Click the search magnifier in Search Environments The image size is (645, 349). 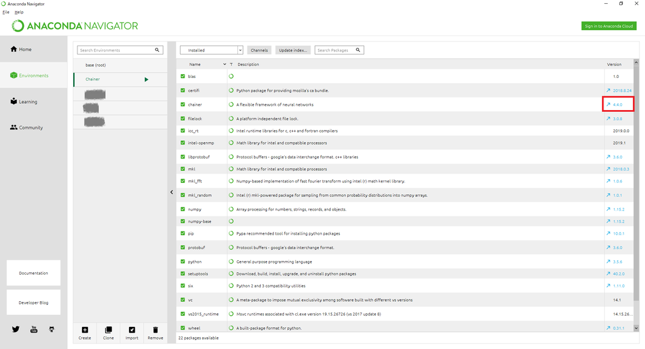coord(157,50)
